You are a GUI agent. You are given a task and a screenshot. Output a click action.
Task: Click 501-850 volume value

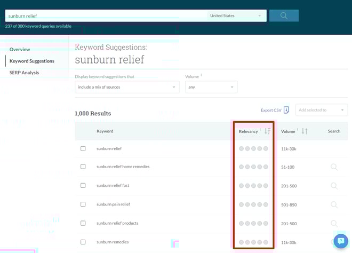(x=289, y=204)
